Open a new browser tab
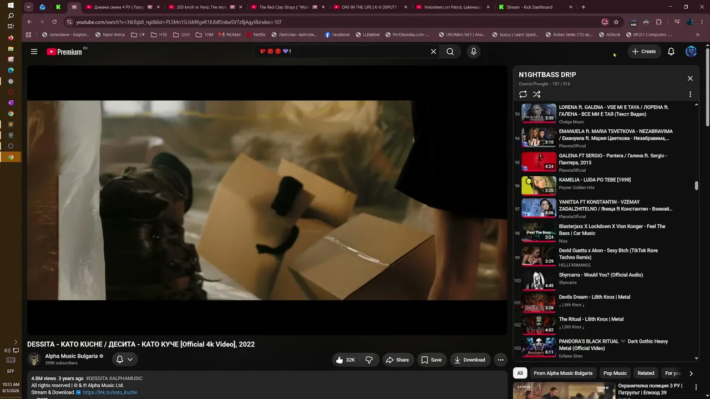 [583, 7]
